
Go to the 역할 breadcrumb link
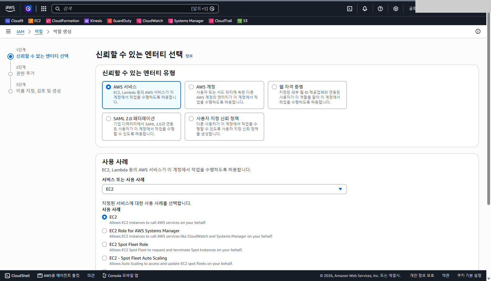tap(39, 32)
